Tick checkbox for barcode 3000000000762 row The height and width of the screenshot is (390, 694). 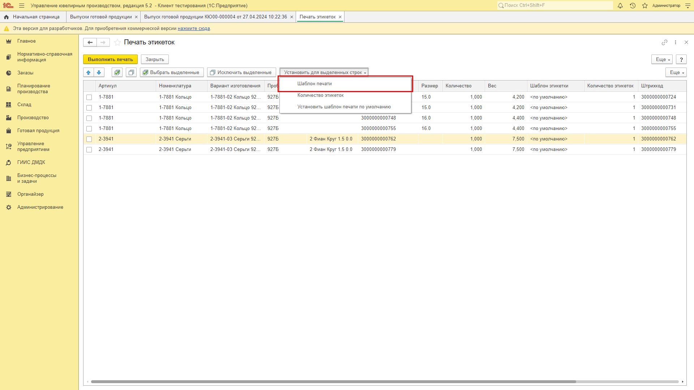(89, 139)
